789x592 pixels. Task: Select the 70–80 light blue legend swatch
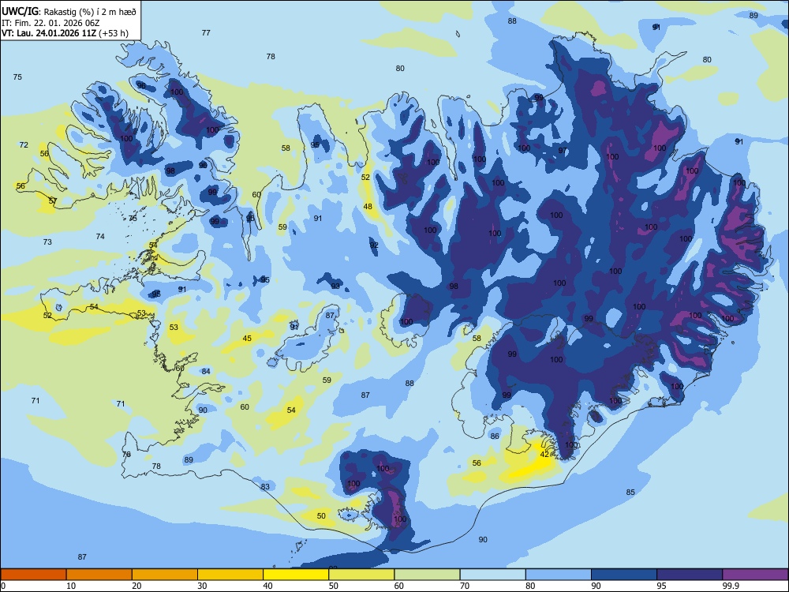[492, 575]
